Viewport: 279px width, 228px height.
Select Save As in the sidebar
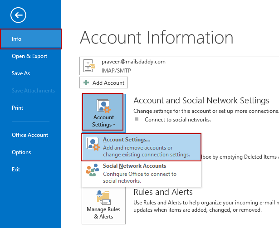(x=21, y=73)
